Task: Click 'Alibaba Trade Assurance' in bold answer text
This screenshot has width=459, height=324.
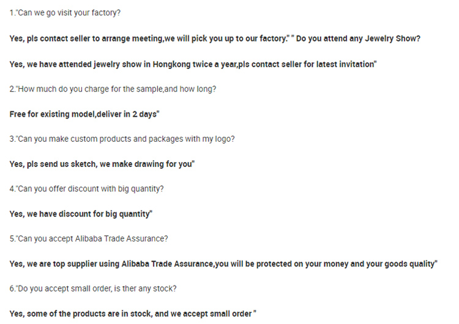Action: [x=167, y=264]
